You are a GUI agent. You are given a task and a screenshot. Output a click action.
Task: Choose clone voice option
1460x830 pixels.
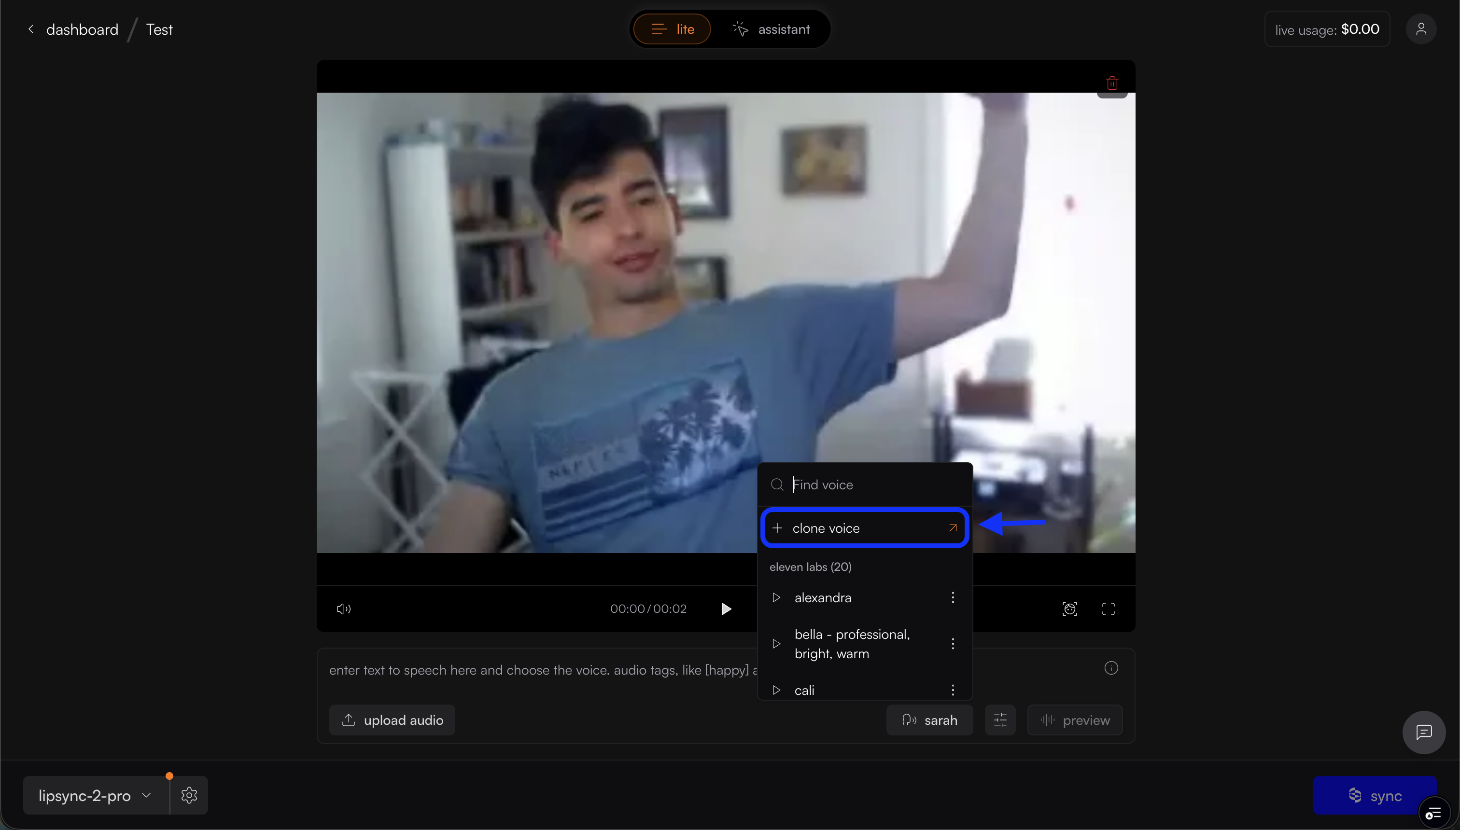pyautogui.click(x=865, y=528)
